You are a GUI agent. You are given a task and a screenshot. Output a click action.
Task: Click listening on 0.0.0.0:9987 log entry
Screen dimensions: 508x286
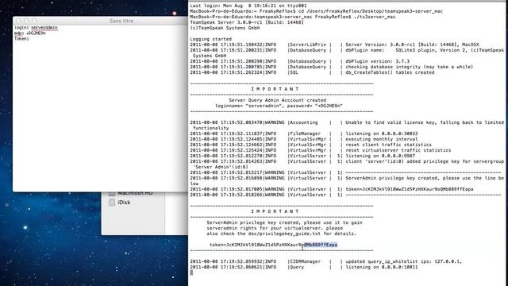(380, 156)
